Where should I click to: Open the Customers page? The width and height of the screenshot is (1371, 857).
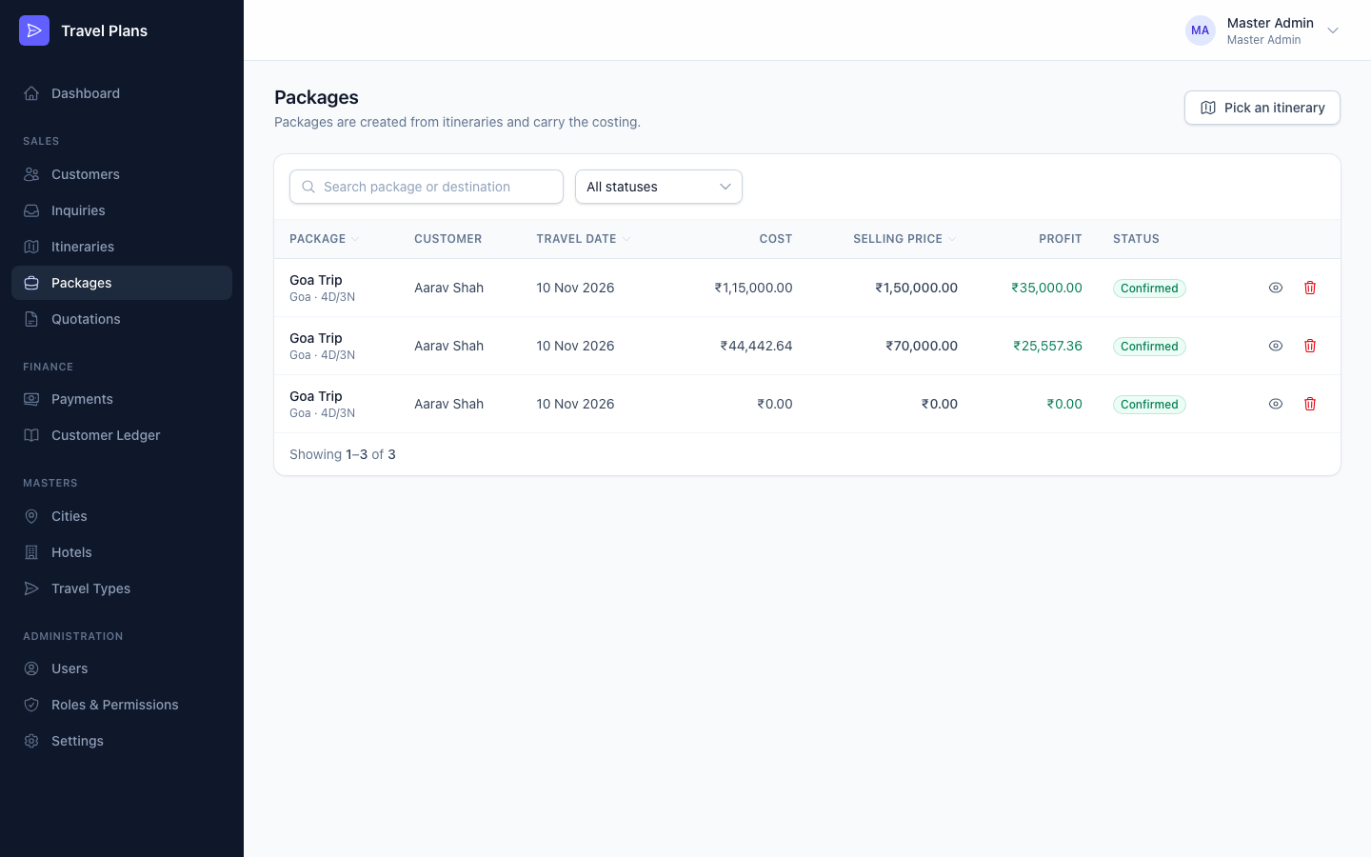pyautogui.click(x=122, y=174)
